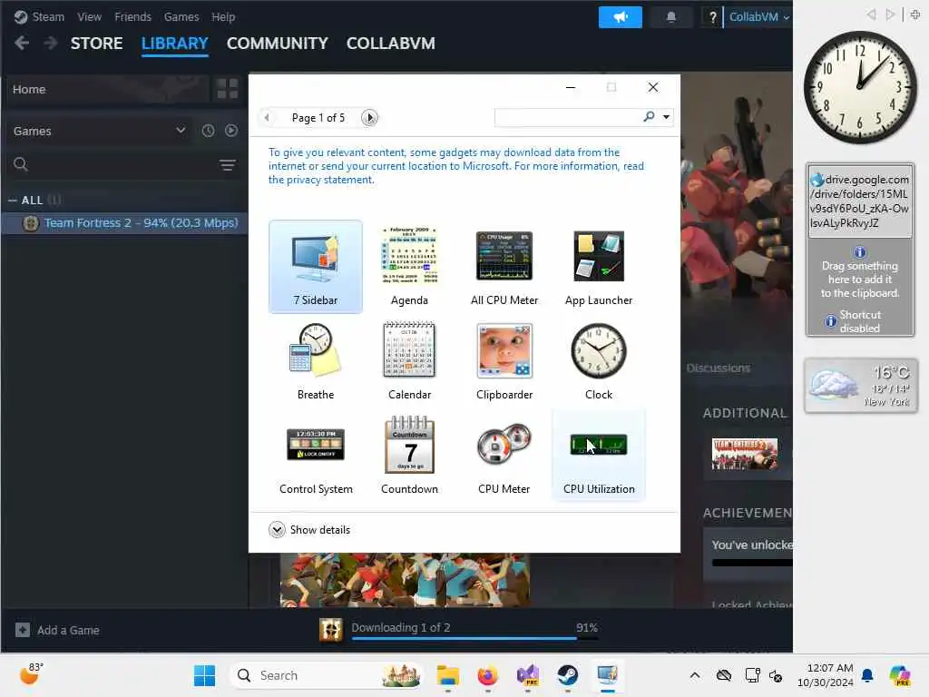Screen dimensions: 929x697
Task: Click the Steam question mark button
Action: click(x=713, y=17)
